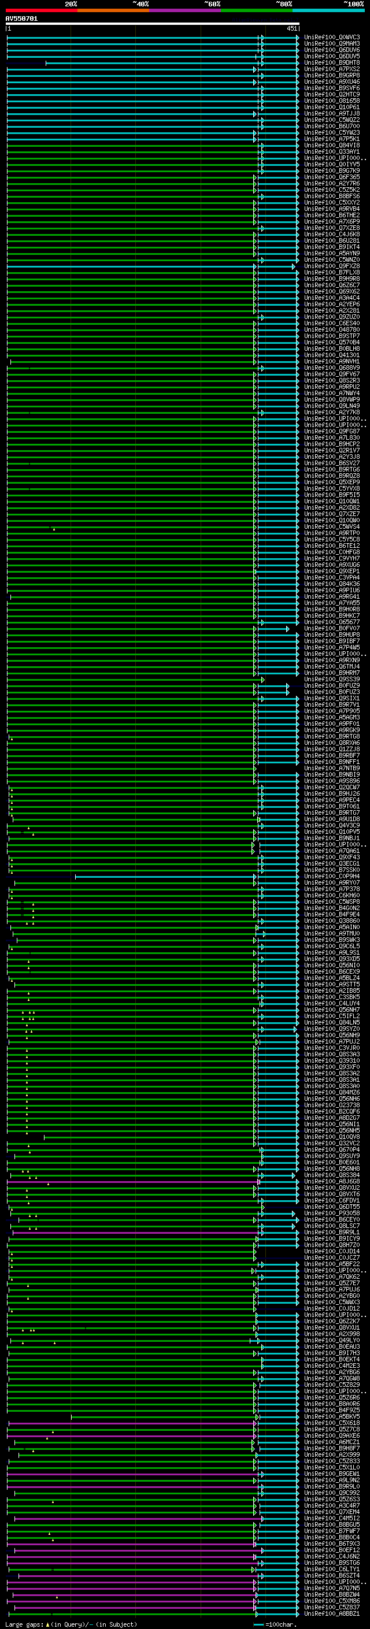Open hit UniRef100_C5XXY2

(332, 202)
